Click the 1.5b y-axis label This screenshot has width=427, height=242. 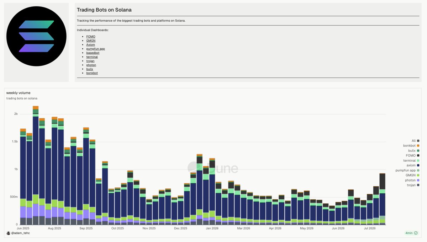pos(14,141)
